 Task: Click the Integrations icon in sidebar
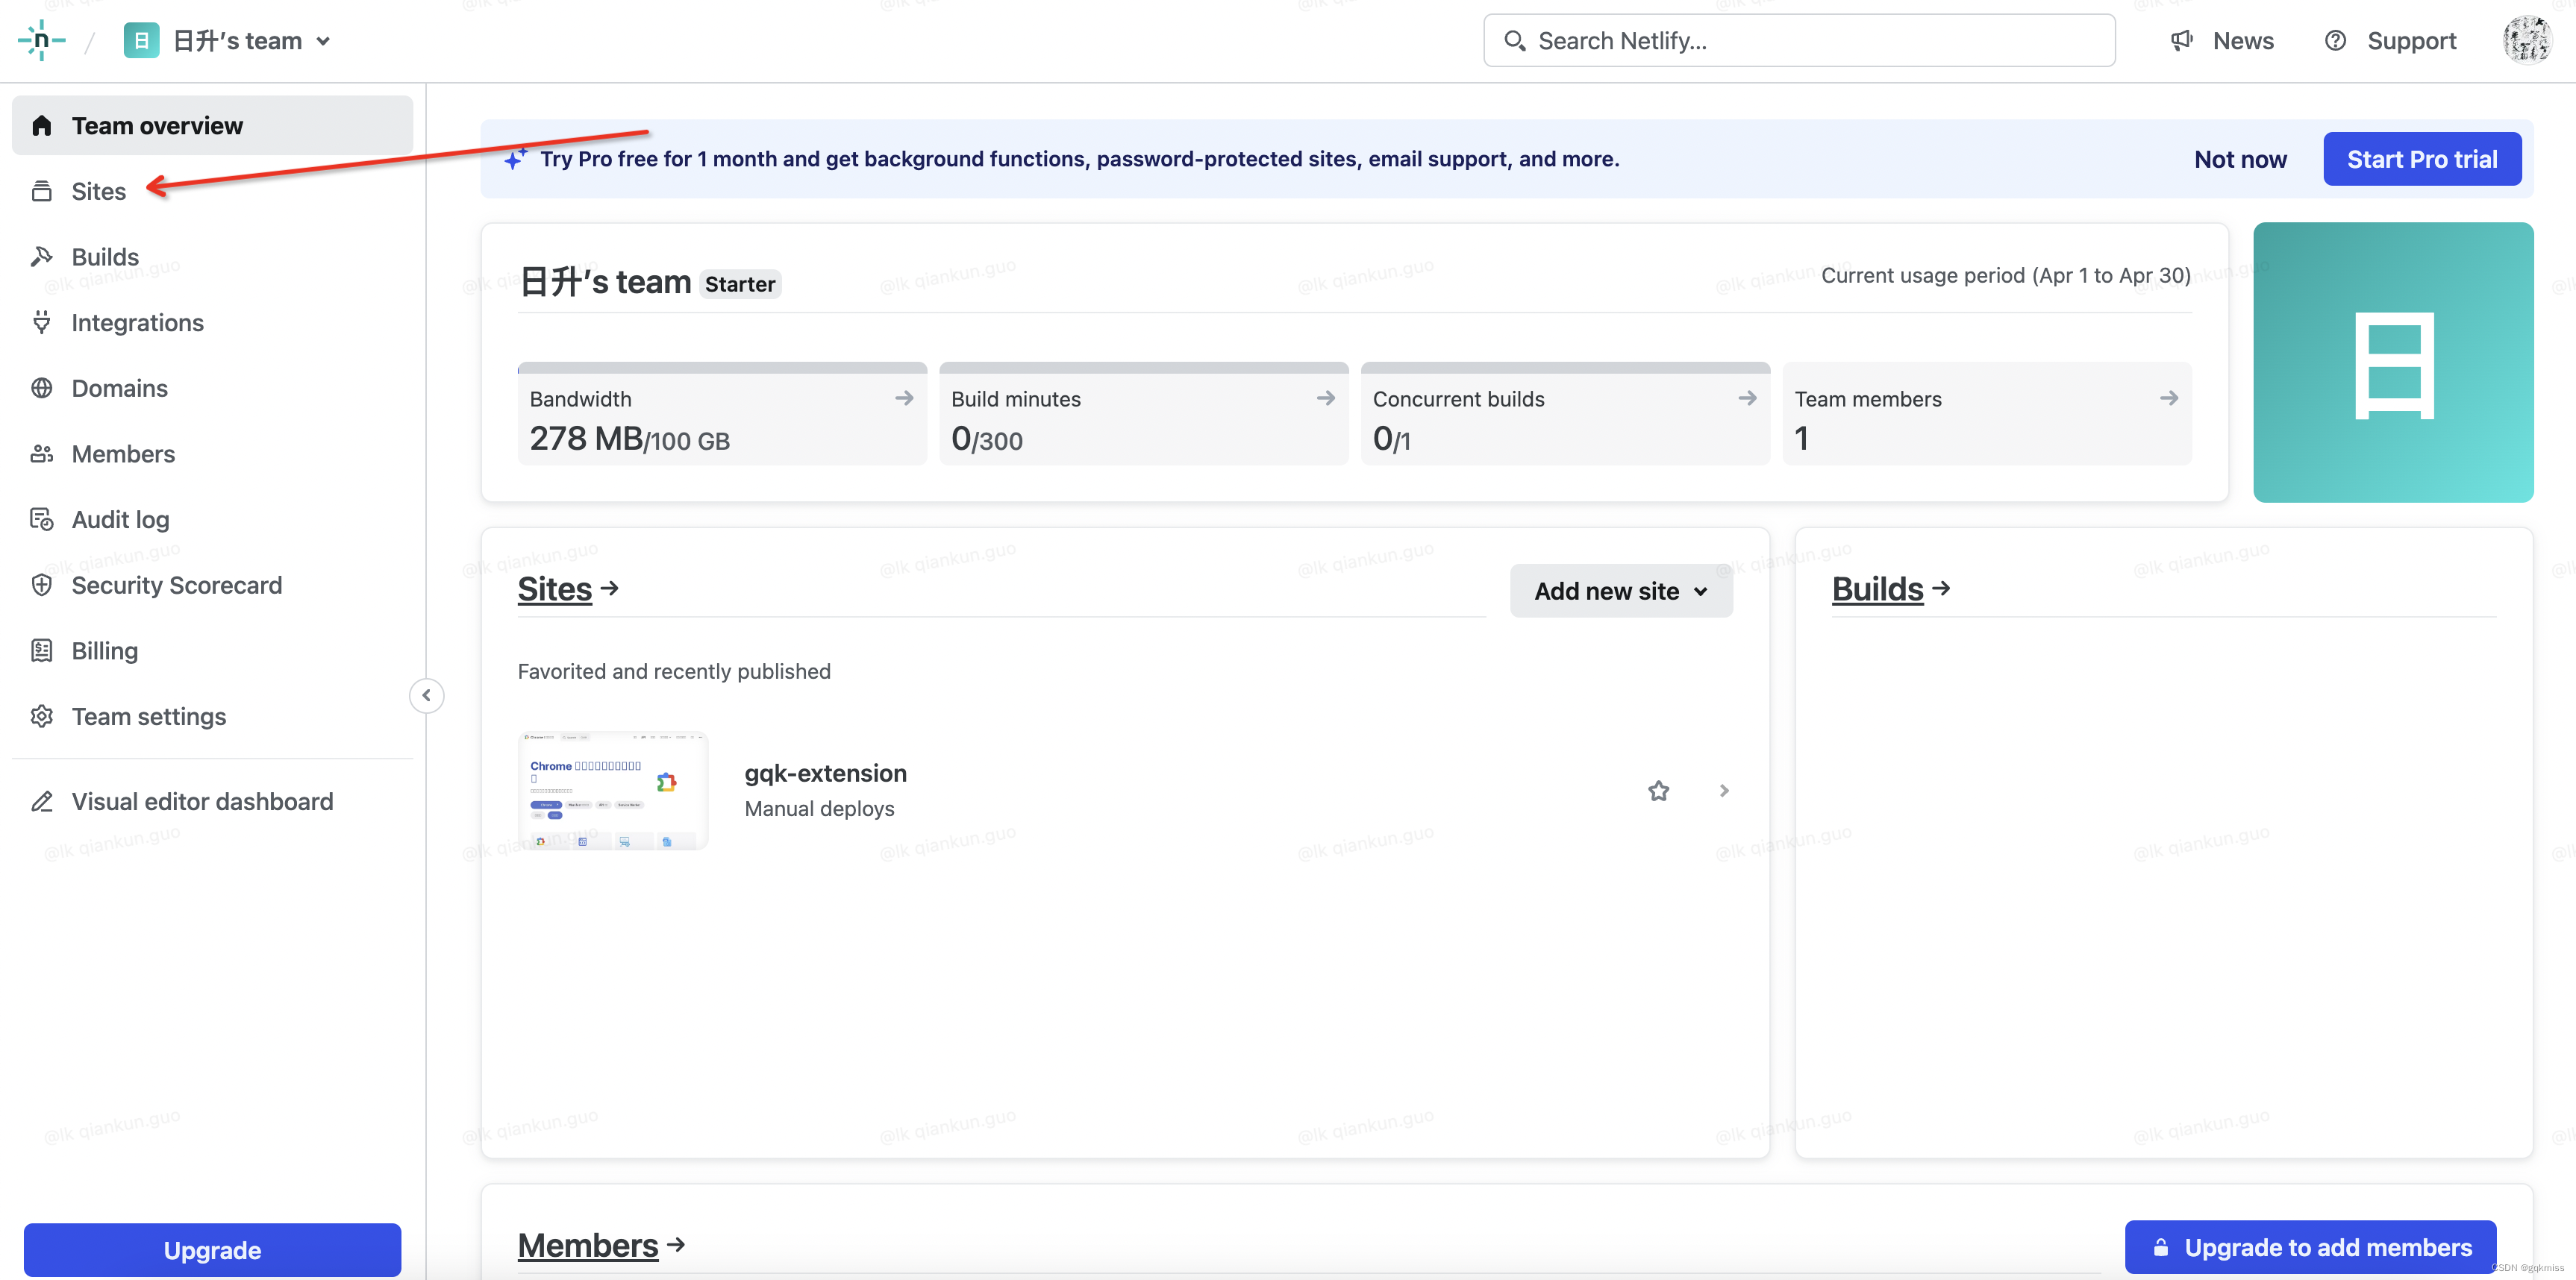44,322
